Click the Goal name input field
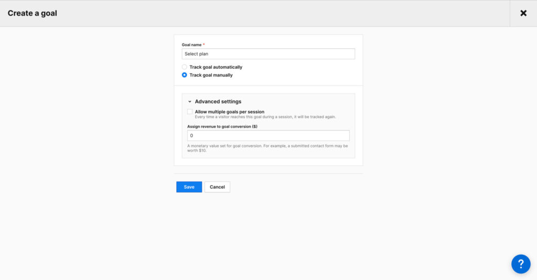The width and height of the screenshot is (537, 280). (x=268, y=54)
